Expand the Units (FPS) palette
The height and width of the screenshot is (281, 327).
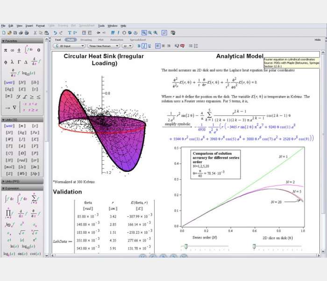pyautogui.click(x=22, y=181)
